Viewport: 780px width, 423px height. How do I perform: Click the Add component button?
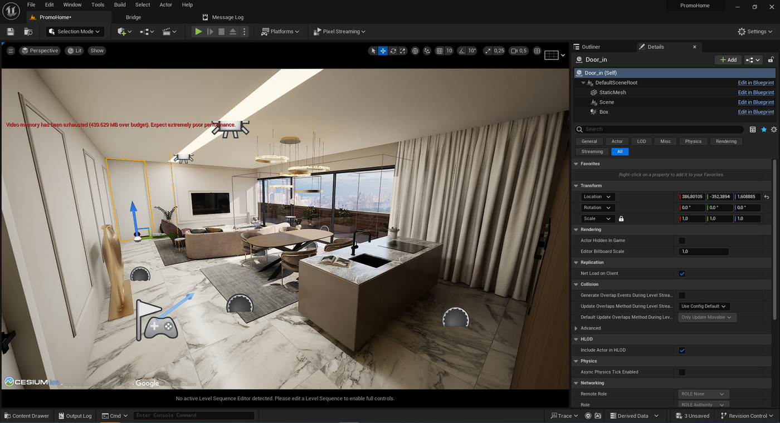(728, 60)
